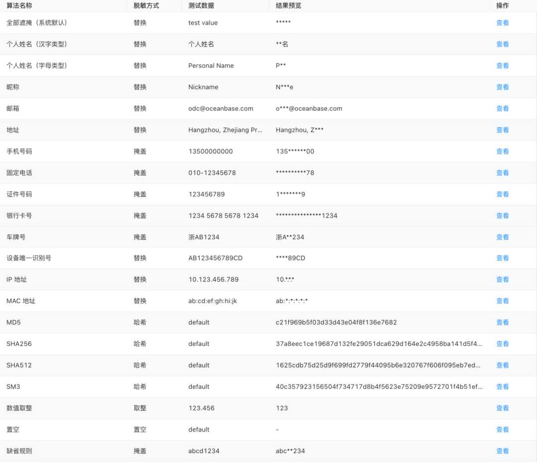
Task: Click SHA512 result starting 1625cdb7
Action: pos(378,365)
